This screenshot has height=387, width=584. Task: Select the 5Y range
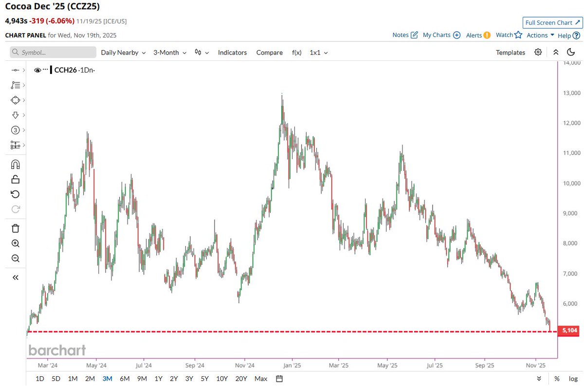[205, 378]
